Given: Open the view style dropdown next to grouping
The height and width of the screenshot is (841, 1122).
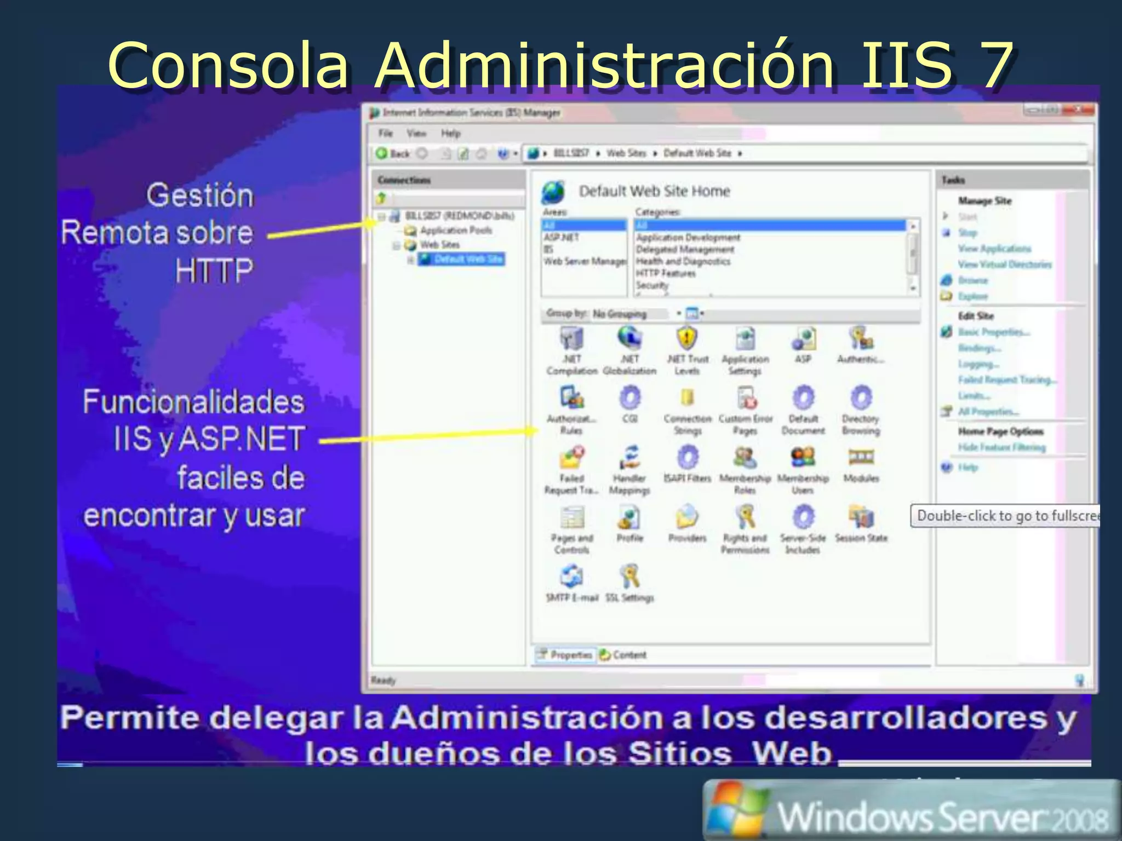Looking at the screenshot, I should coord(695,314).
